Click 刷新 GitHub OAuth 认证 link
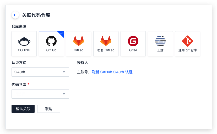 coord(112,72)
